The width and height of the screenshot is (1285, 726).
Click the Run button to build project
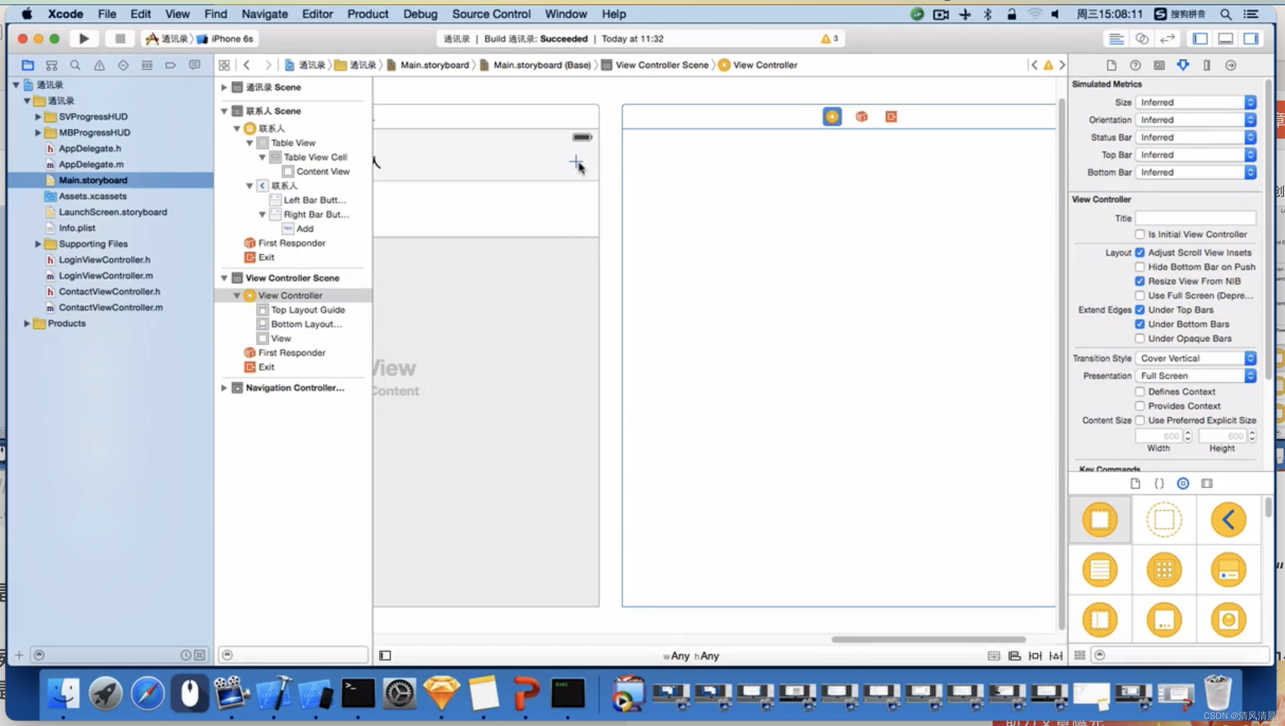[84, 38]
